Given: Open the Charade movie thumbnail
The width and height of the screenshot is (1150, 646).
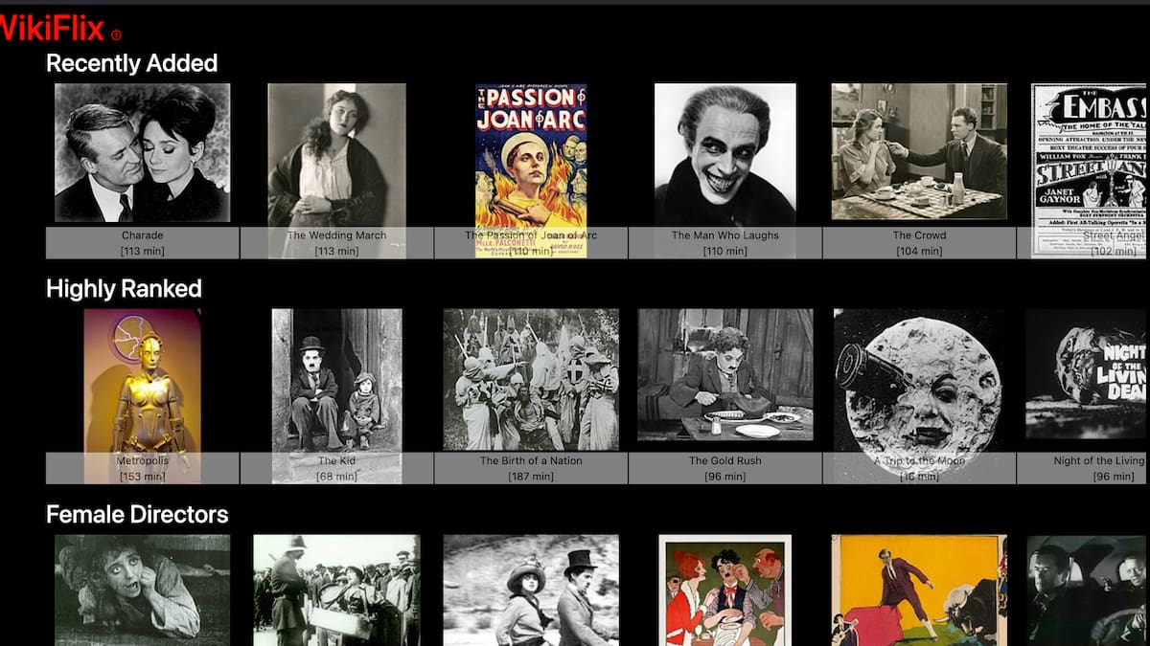Looking at the screenshot, I should coord(142,153).
